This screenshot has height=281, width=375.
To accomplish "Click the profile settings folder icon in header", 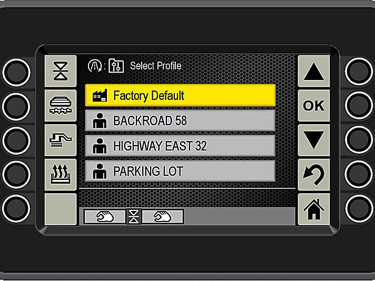I will [116, 66].
